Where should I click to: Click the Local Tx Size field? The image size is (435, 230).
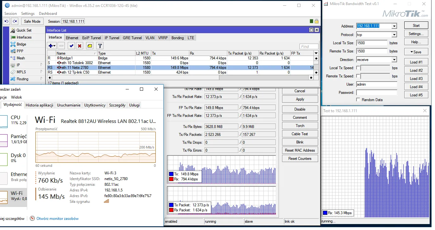(x=372, y=43)
